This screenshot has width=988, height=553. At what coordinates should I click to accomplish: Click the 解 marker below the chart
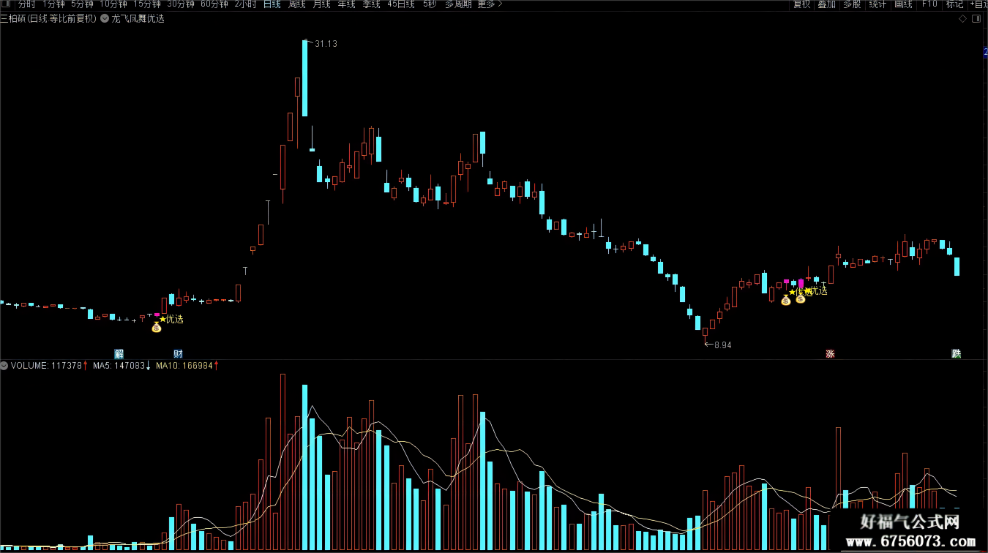119,353
